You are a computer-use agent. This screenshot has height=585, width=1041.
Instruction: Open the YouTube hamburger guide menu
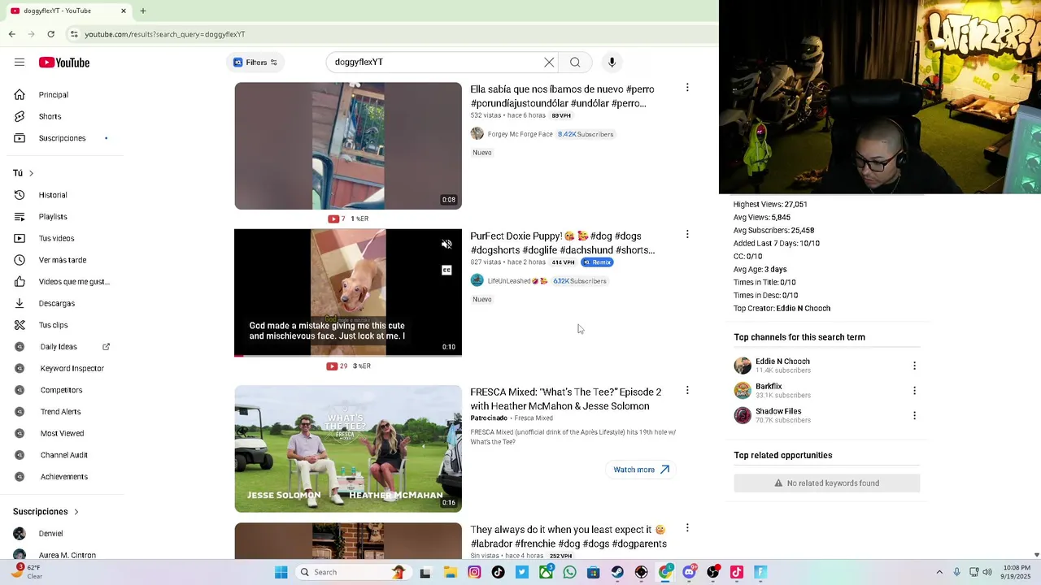point(20,63)
